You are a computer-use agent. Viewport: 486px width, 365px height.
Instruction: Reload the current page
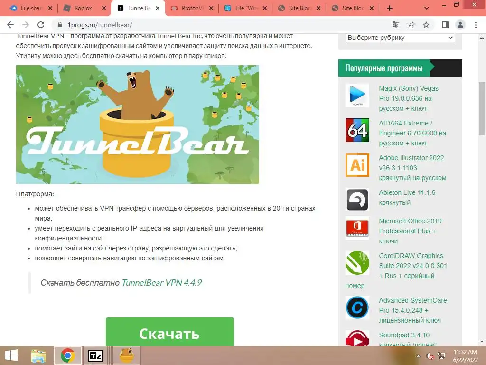click(x=41, y=25)
